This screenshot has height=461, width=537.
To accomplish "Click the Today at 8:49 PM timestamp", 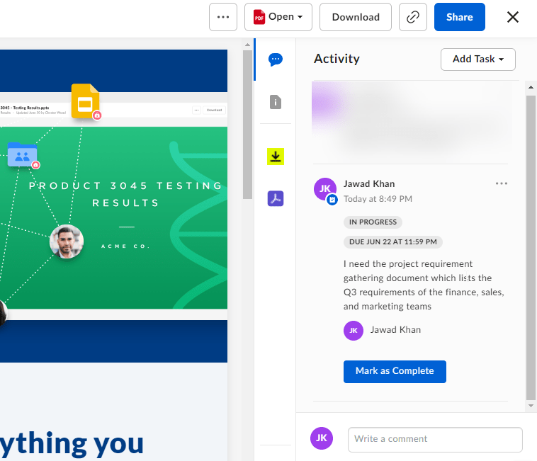I will [378, 199].
